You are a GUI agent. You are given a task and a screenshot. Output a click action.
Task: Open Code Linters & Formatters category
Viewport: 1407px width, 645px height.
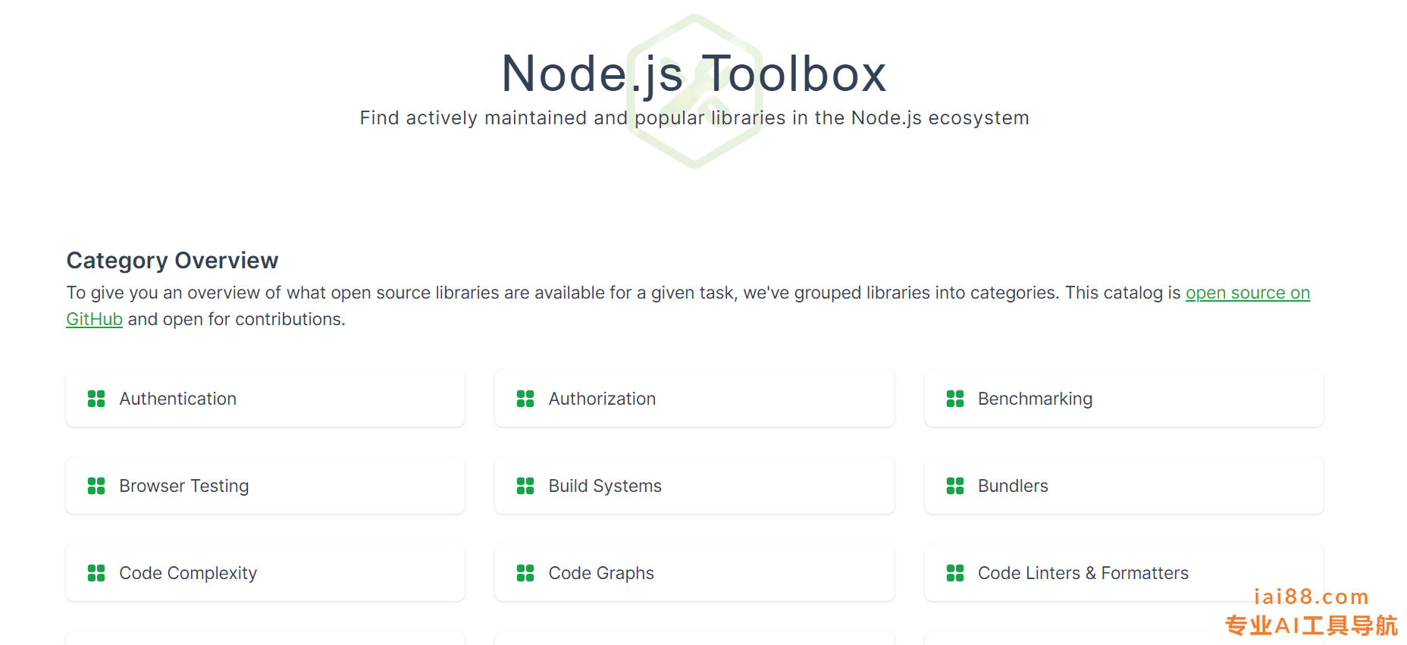pos(1124,573)
